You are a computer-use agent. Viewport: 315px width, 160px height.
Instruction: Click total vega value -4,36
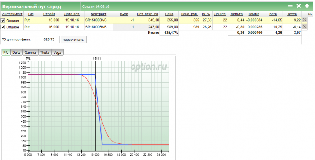point(278,33)
